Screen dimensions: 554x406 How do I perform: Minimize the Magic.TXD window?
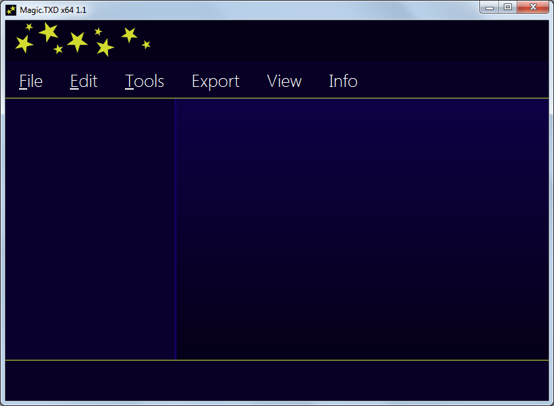point(489,7)
